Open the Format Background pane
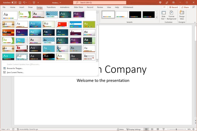Image resolution: width=197 pixels, height=131 pixels. (x=171, y=15)
